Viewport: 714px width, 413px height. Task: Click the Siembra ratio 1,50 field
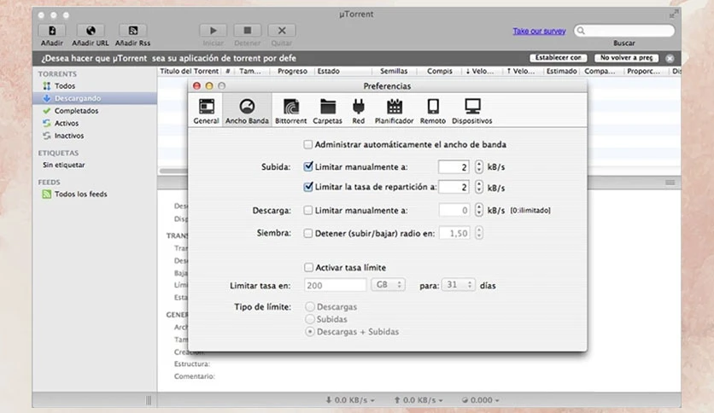[x=454, y=233]
